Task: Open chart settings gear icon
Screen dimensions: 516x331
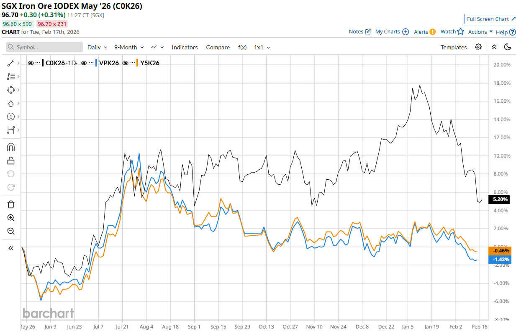Action: coord(478,47)
